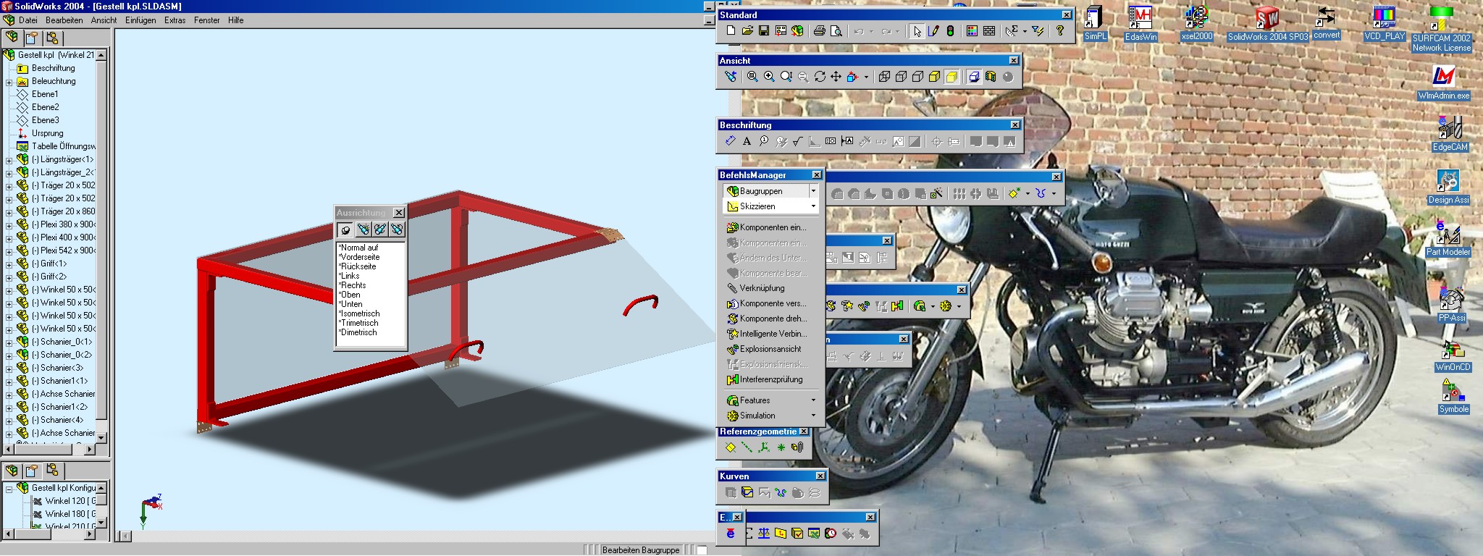Rebuild the model with the traffic light icon
This screenshot has width=1483, height=556.
coord(950,30)
